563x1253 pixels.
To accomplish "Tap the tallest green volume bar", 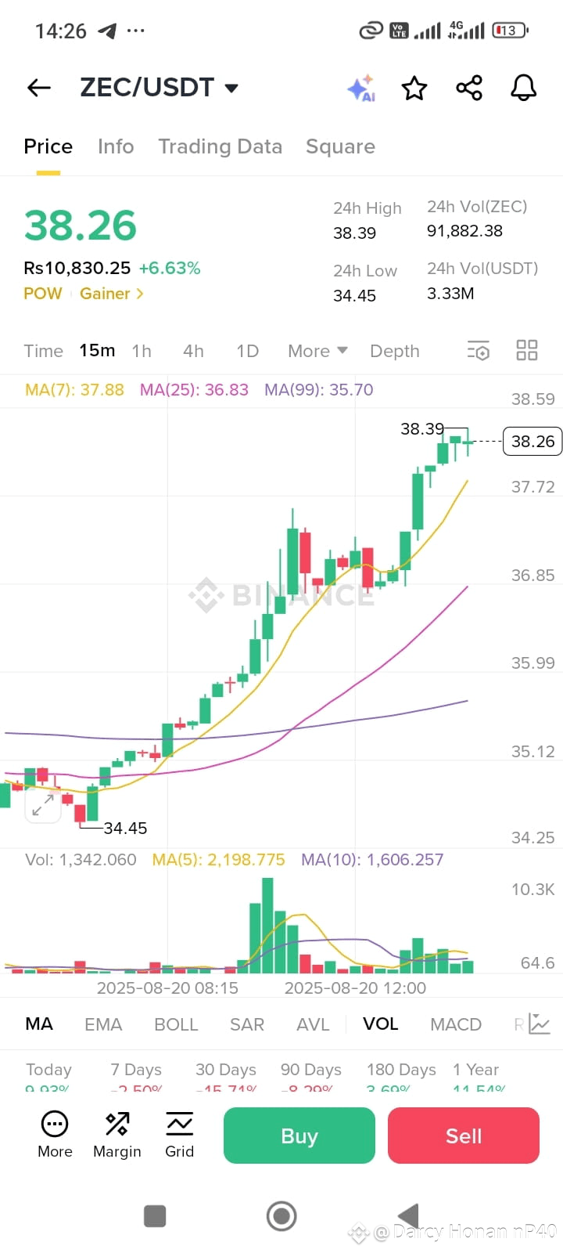I will pos(267,925).
